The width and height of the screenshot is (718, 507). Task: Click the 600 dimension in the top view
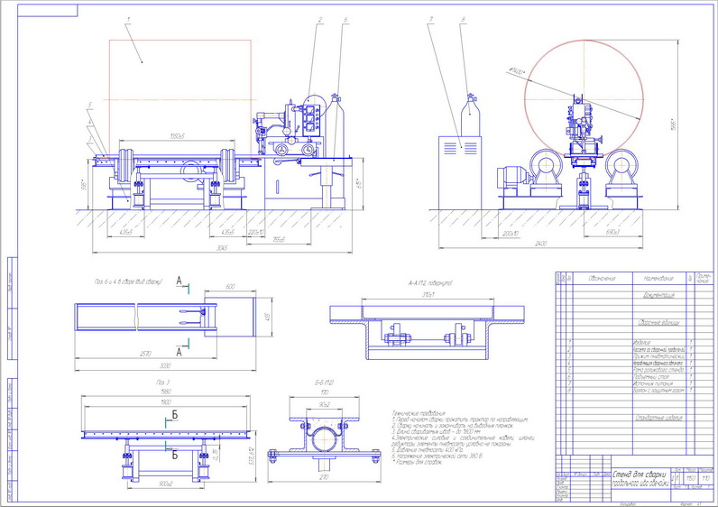pos(230,287)
